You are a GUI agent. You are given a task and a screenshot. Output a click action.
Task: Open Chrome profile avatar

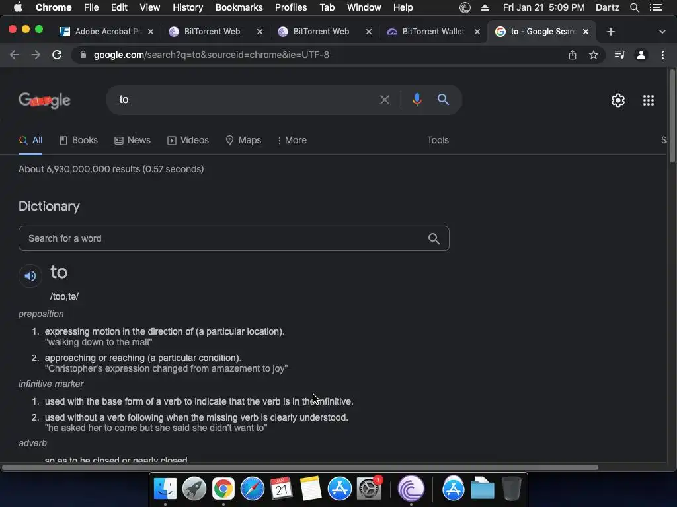coord(641,55)
